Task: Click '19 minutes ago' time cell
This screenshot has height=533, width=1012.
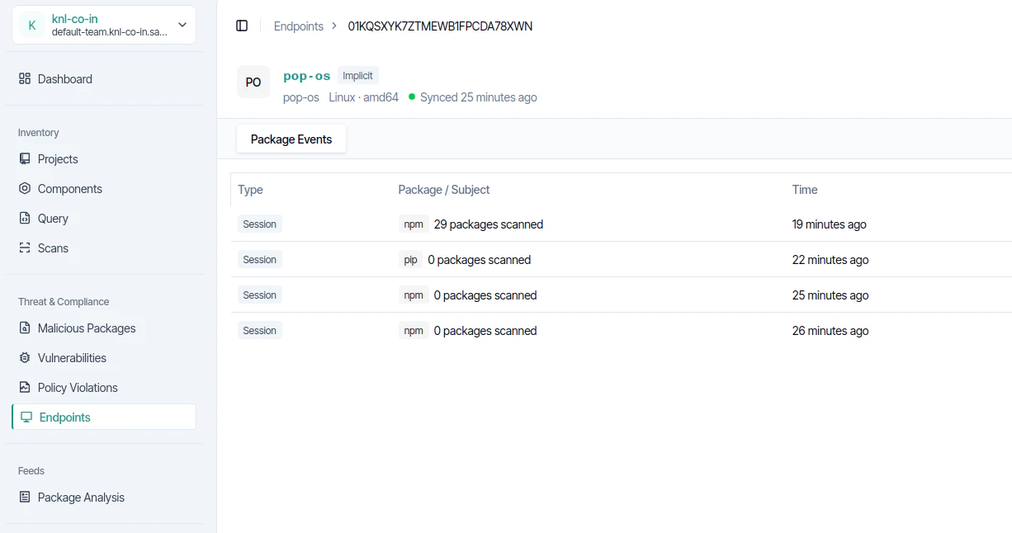Action: coord(830,224)
